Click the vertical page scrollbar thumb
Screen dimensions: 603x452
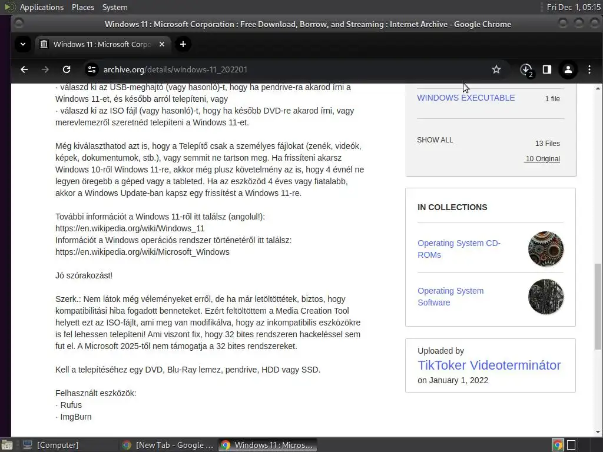click(598, 306)
